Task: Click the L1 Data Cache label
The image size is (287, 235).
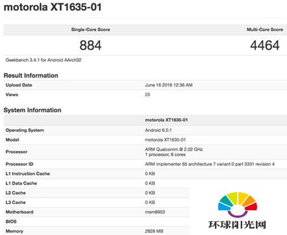Action: 21,183
